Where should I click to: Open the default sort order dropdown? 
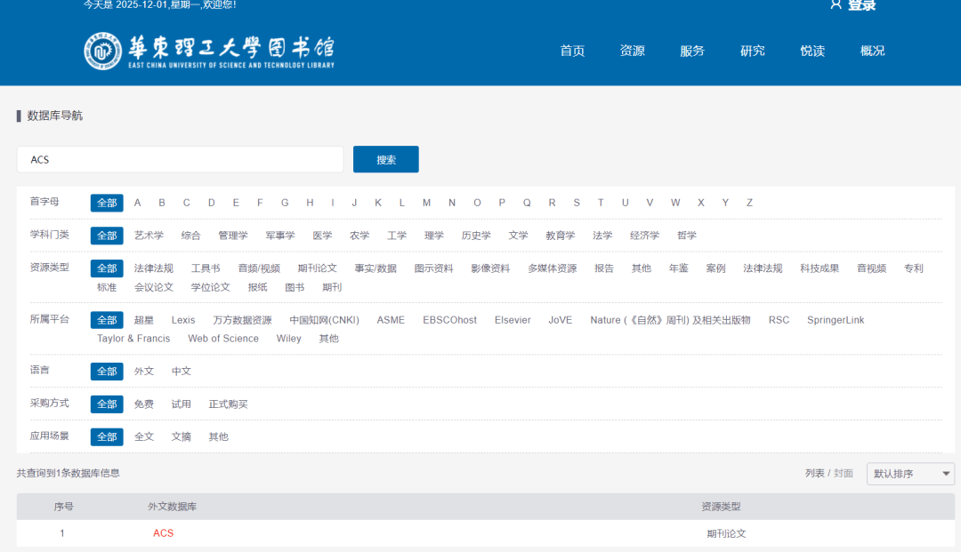pyautogui.click(x=910, y=474)
